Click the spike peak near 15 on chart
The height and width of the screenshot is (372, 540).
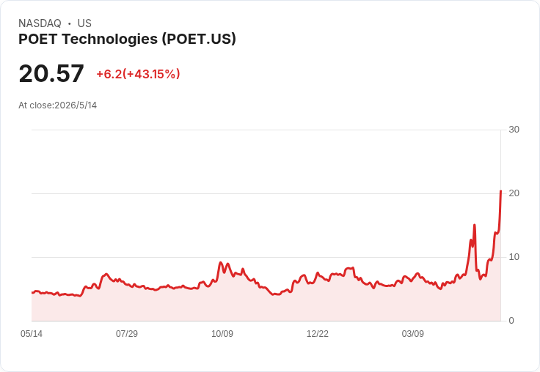(475, 225)
